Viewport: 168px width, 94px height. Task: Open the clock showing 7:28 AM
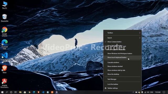(x=158, y=92)
